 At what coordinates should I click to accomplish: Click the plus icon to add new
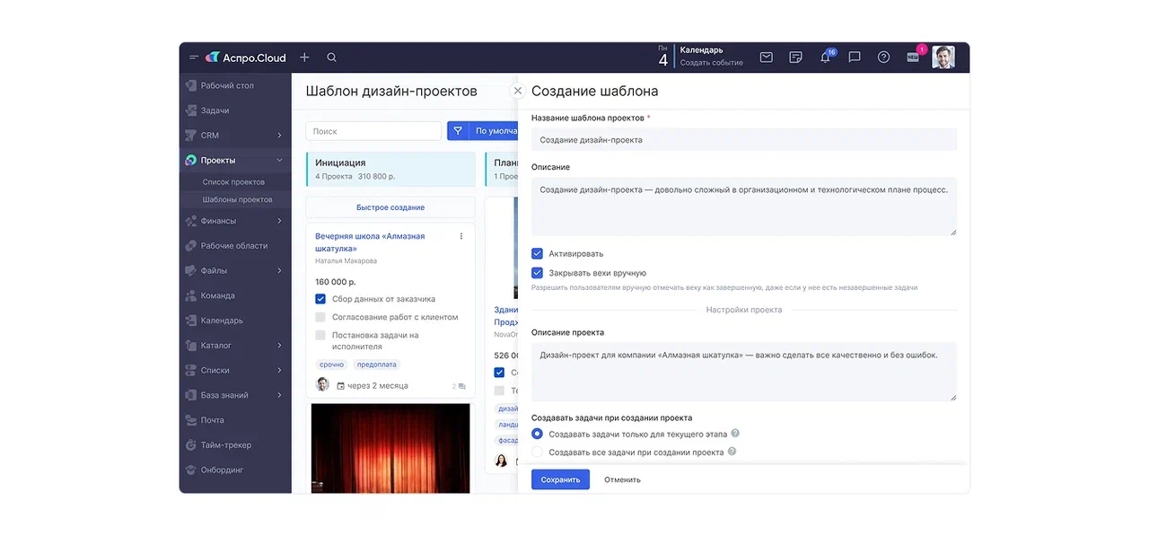point(304,57)
